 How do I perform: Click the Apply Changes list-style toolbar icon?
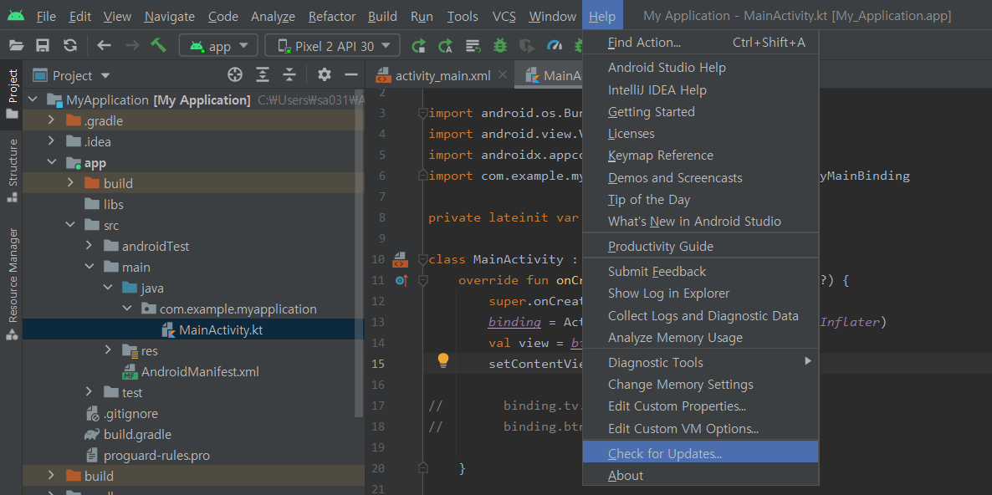pyautogui.click(x=473, y=45)
